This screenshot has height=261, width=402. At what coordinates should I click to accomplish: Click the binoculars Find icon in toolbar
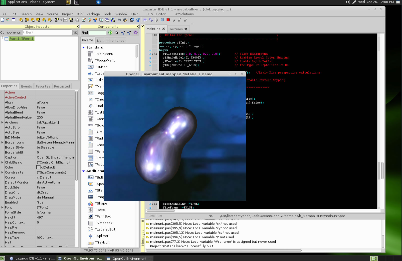[119, 20]
